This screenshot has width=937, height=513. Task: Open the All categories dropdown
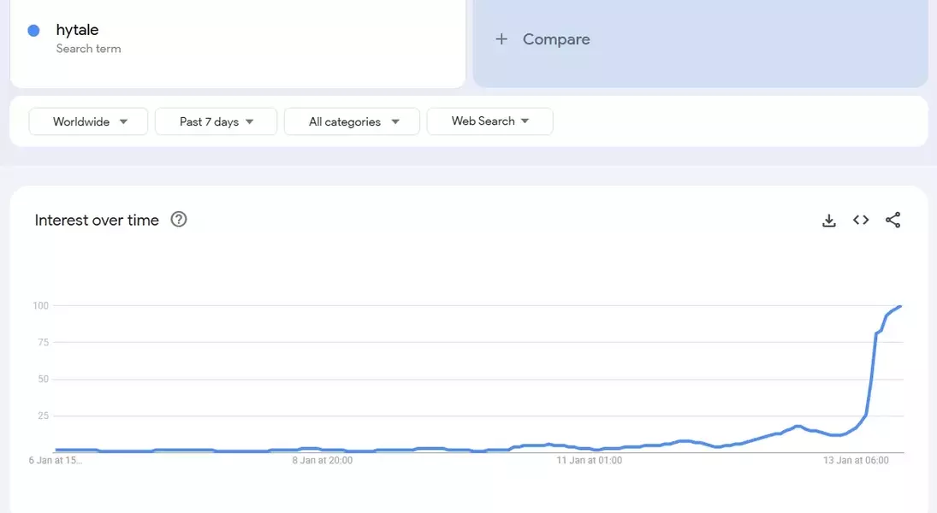coord(352,121)
